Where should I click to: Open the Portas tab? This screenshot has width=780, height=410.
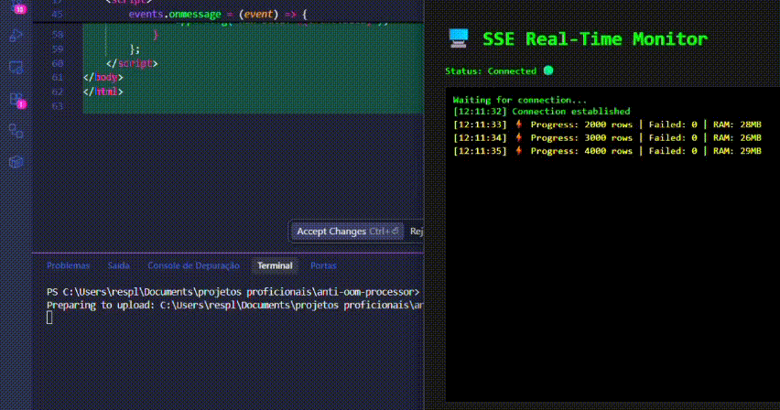(x=323, y=265)
